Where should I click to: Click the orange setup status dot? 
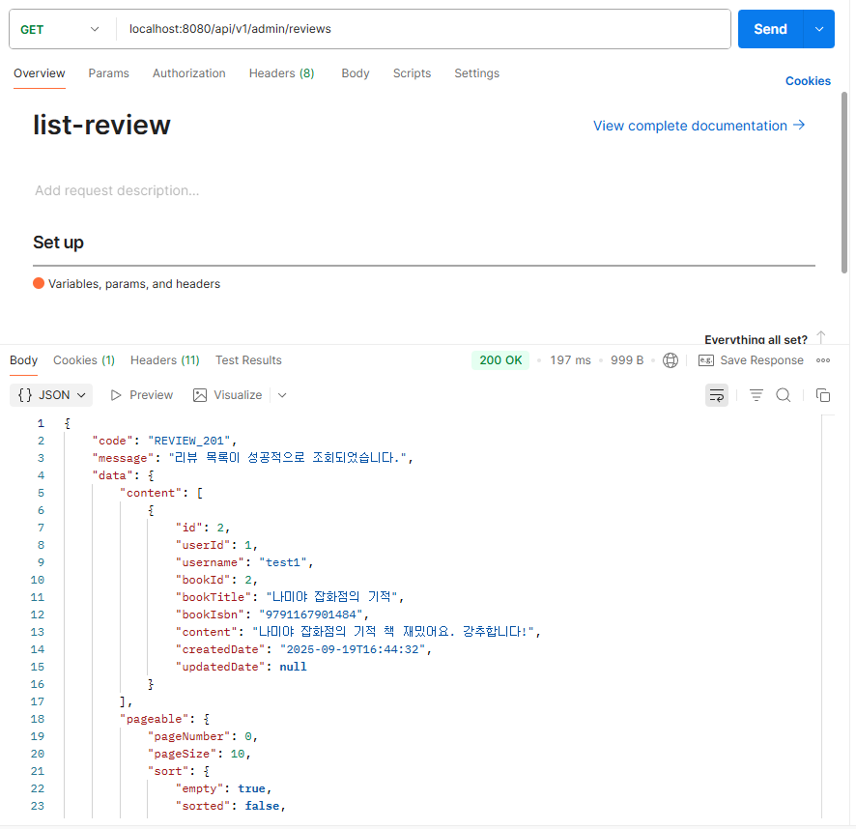(39, 283)
